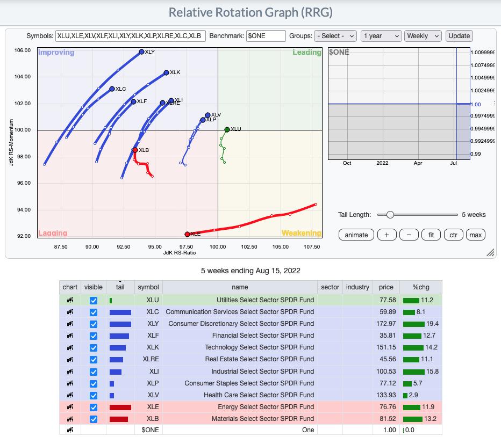Click the XLP data point on the graph
This screenshot has height=437, width=501.
203,120
